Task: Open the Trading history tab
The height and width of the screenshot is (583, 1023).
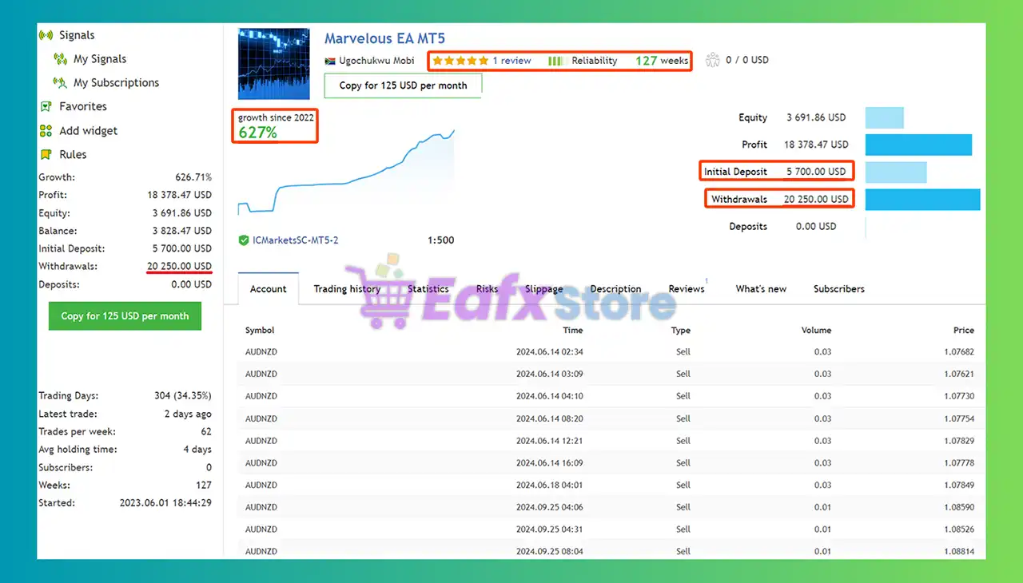Action: [347, 289]
